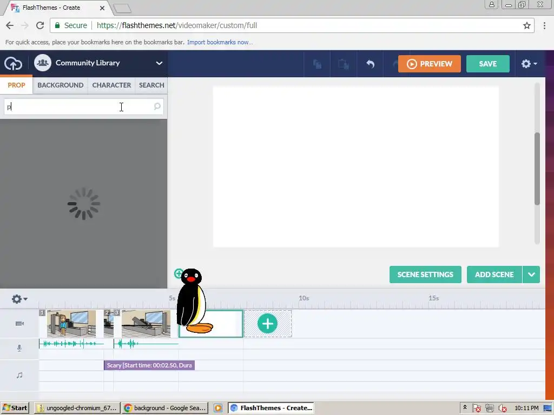Click the muted volume tray icon

[x=502, y=409]
